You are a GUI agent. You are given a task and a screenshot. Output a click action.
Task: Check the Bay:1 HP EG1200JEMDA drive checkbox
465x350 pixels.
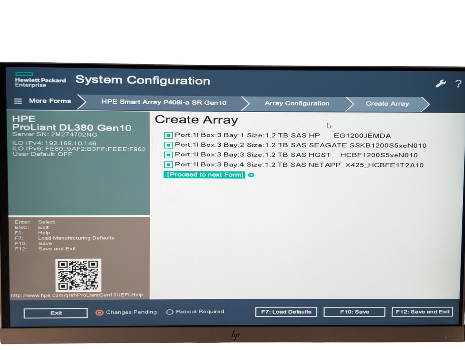click(168, 135)
